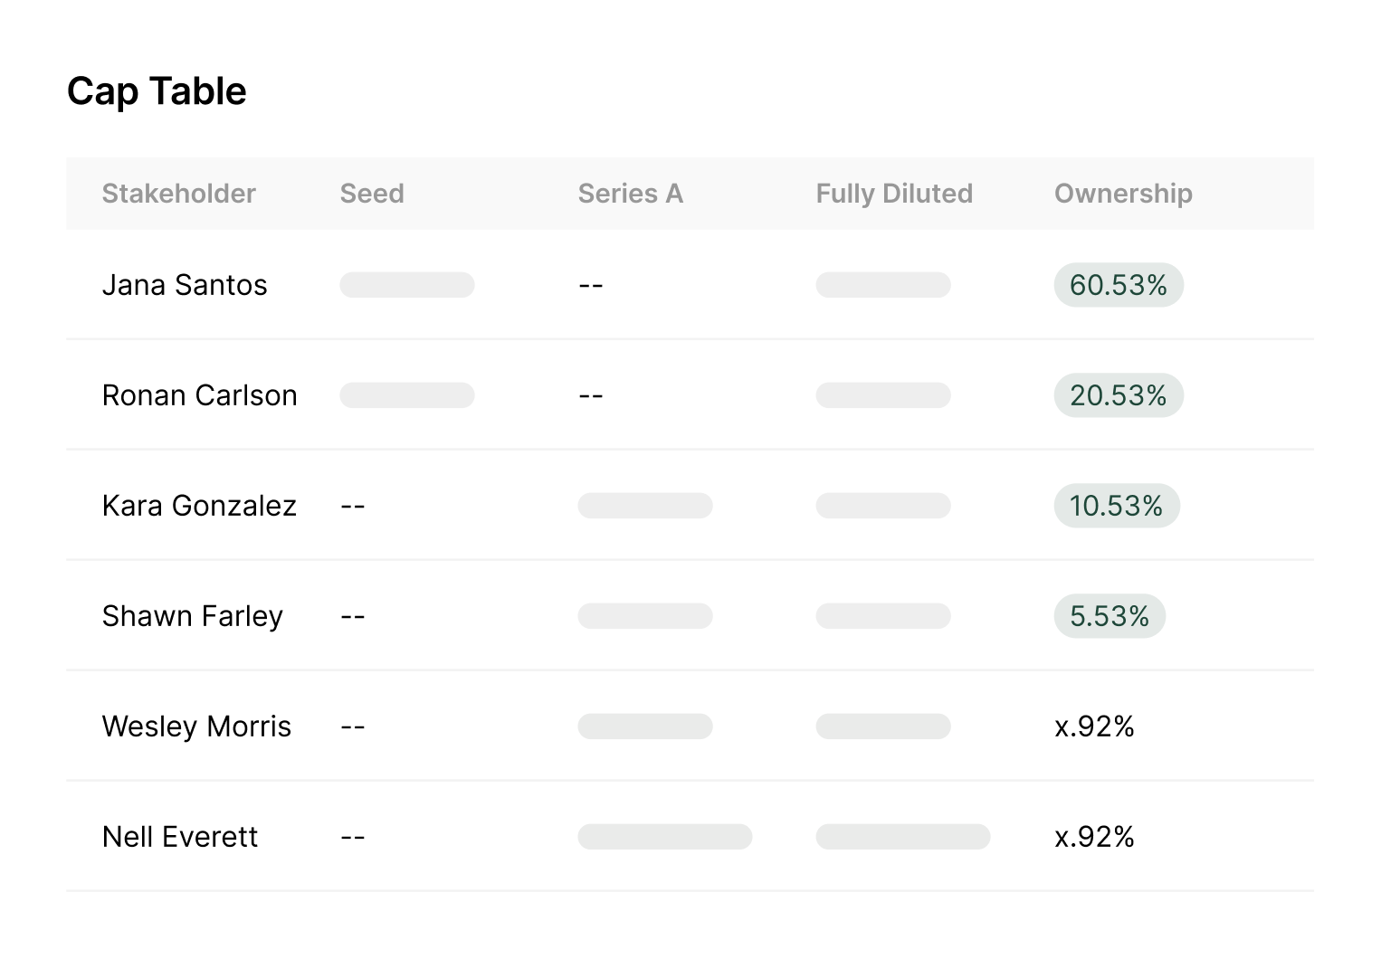Image resolution: width=1381 pixels, height=959 pixels.
Task: Select Wesley Morris in the table
Action: click(x=196, y=726)
